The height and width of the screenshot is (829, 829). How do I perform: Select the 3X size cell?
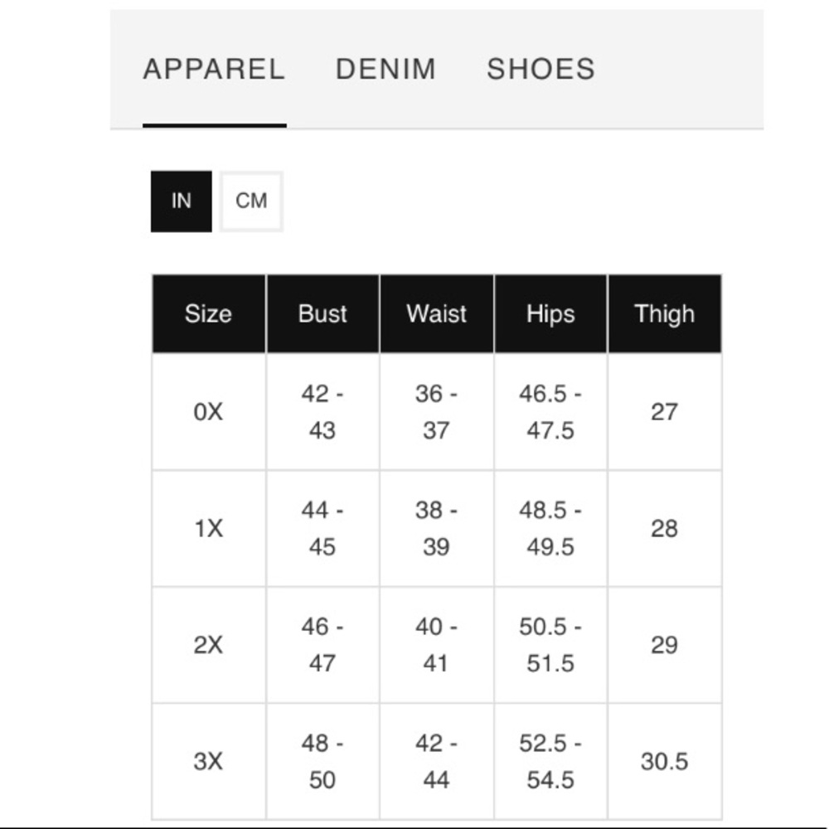click(x=209, y=761)
